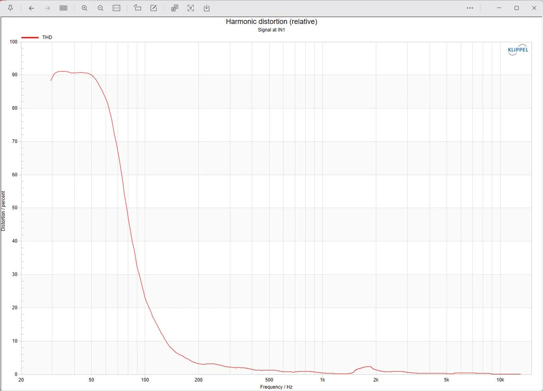This screenshot has height=391, width=543.
Task: Go forward with the right arrow
Action: click(x=47, y=8)
